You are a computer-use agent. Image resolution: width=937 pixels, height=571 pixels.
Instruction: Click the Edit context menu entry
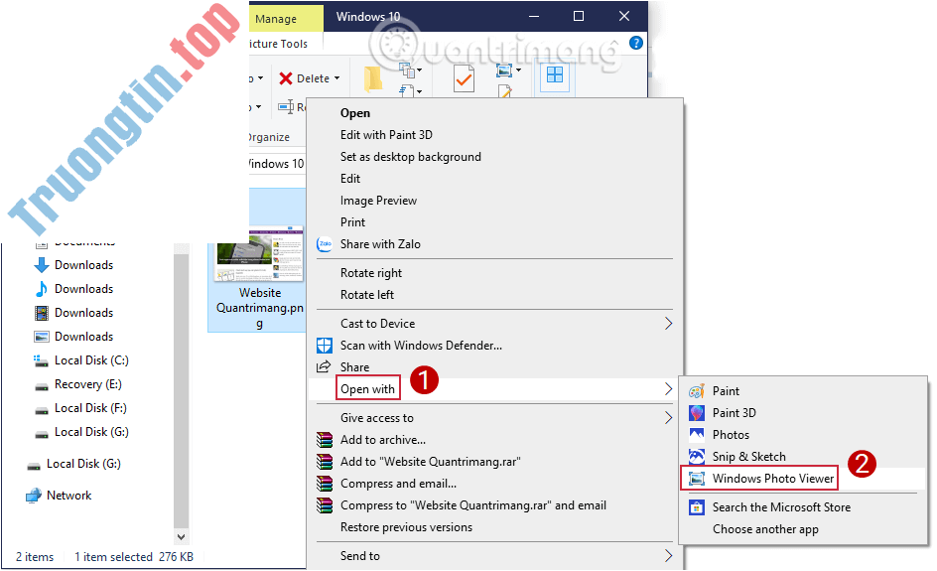tap(350, 179)
